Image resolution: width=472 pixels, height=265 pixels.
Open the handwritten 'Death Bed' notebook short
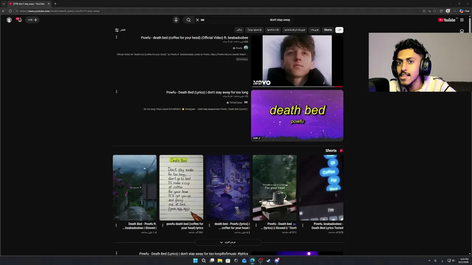181,188
